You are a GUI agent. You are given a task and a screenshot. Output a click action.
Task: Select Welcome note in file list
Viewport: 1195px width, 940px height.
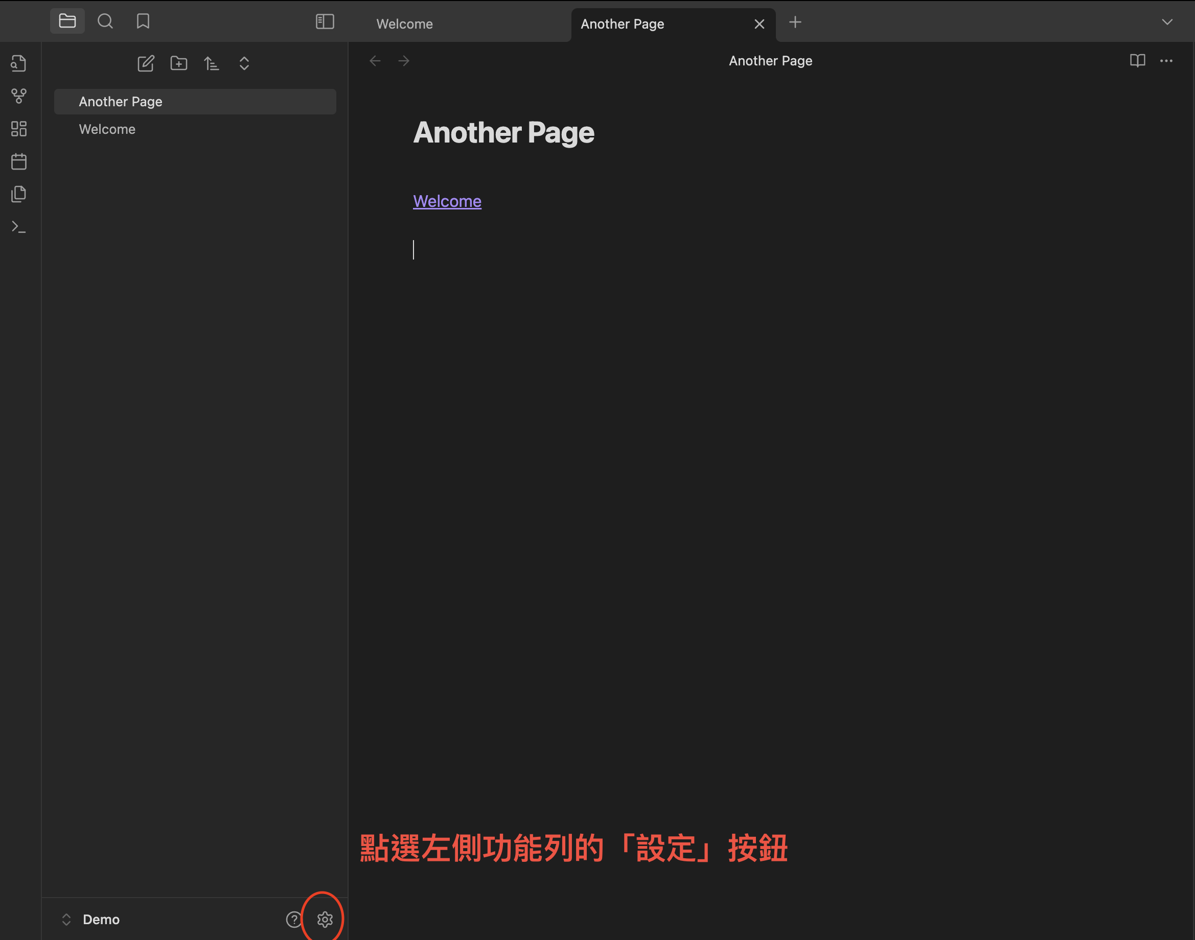click(195, 129)
